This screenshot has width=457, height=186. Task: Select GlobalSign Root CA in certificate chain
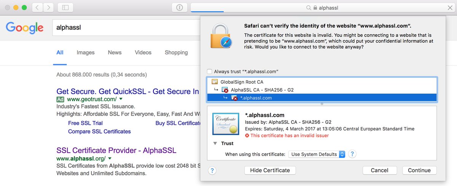click(322, 82)
